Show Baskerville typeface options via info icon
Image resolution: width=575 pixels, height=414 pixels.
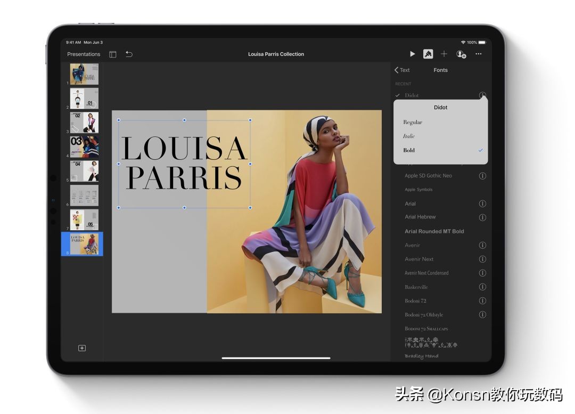coord(482,287)
